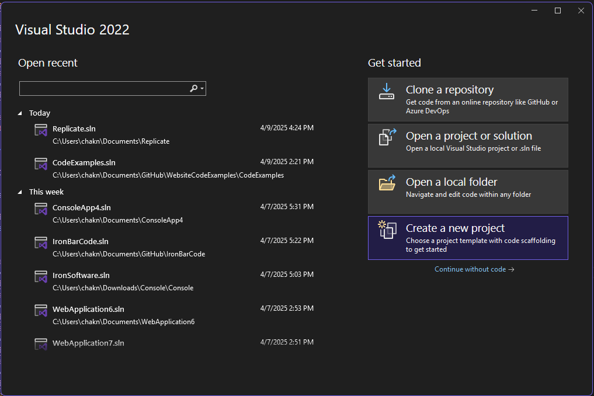The image size is (594, 396).
Task: Click the CodeExamples.sln solution icon
Action: point(41,164)
